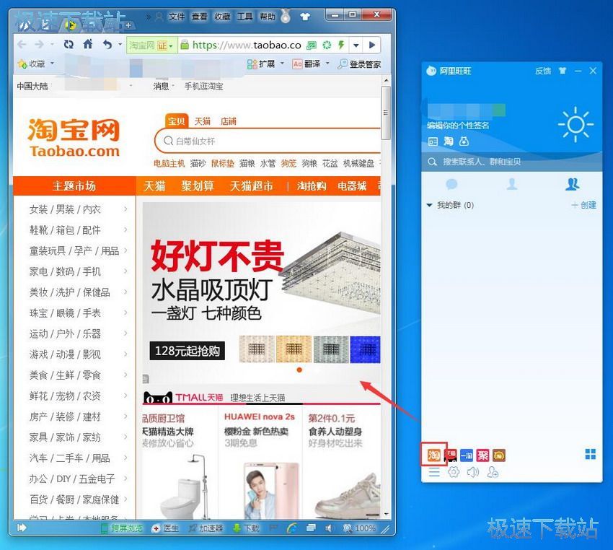This screenshot has width=613, height=550.
Task: Open the 扩展 extensions dropdown
Action: pyautogui.click(x=265, y=64)
